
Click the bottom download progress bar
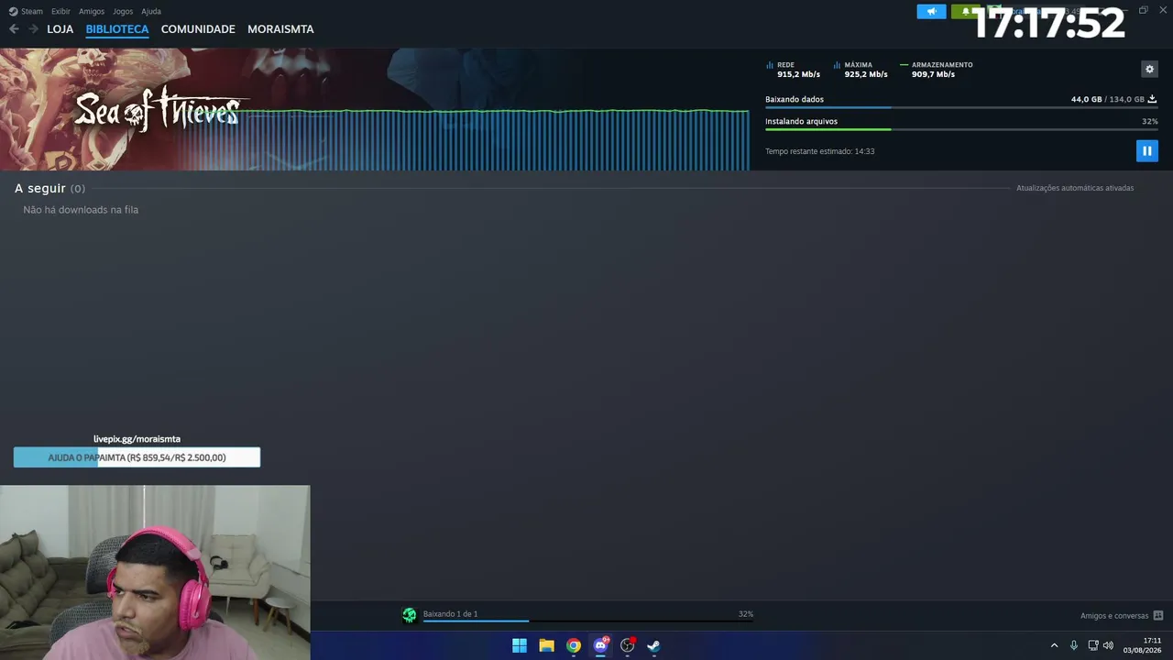pos(588,621)
